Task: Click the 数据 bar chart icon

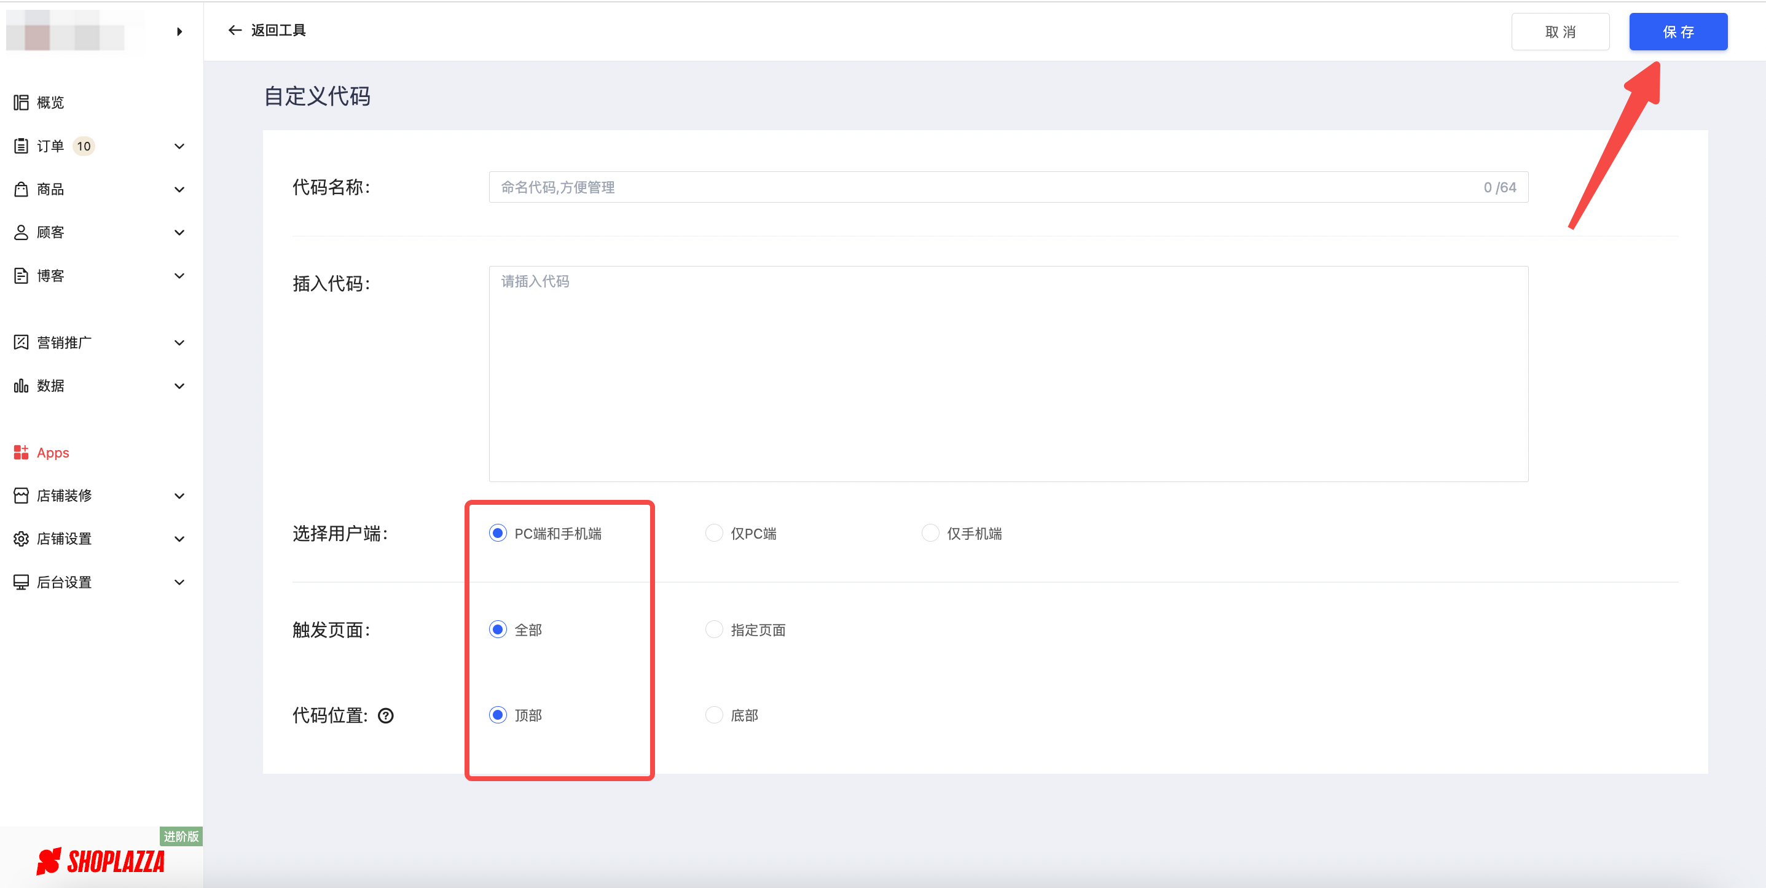Action: point(22,385)
